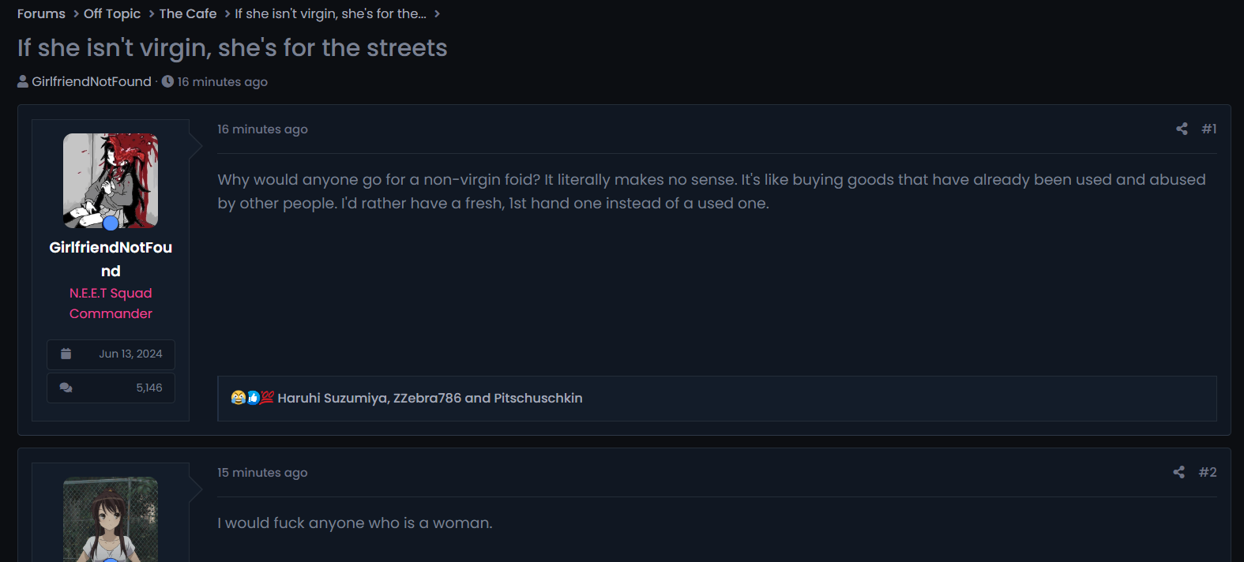
Task: Click the clock icon near thread timestamp
Action: coord(167,81)
